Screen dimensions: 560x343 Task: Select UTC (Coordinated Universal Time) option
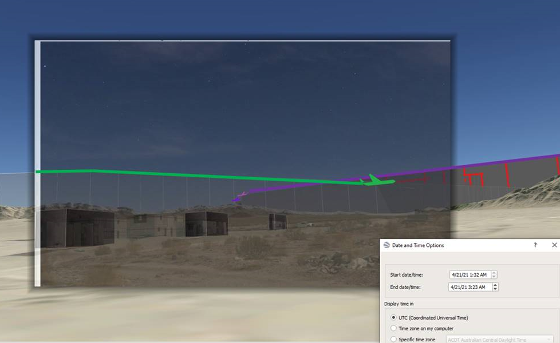coord(393,318)
